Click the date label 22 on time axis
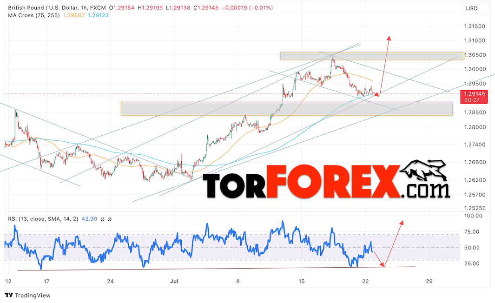The width and height of the screenshot is (495, 303). 365,281
